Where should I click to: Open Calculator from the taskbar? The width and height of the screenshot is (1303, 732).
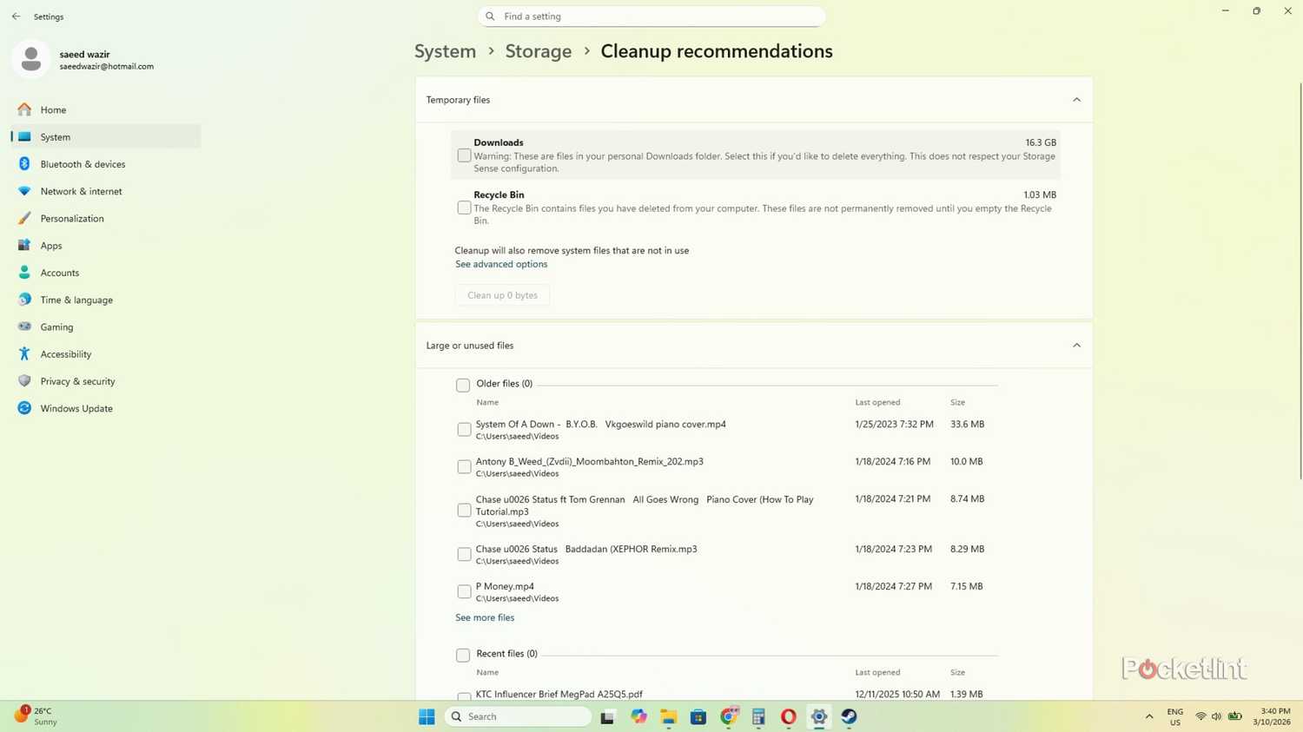[757, 716]
